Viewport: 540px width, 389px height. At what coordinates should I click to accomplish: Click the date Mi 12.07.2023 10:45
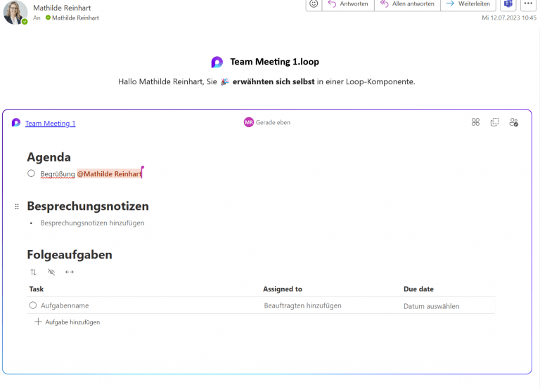509,18
